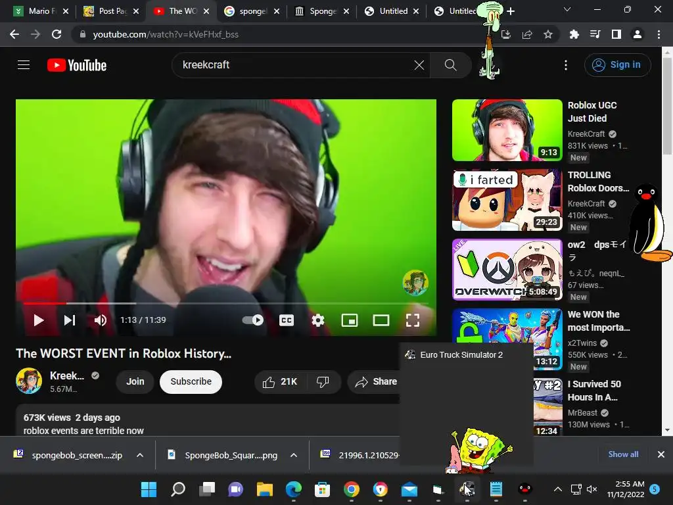Mute the video player volume
This screenshot has width=673, height=505.
[101, 320]
